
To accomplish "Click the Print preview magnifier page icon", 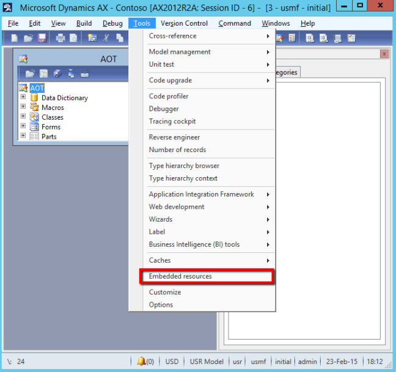I will (73, 38).
